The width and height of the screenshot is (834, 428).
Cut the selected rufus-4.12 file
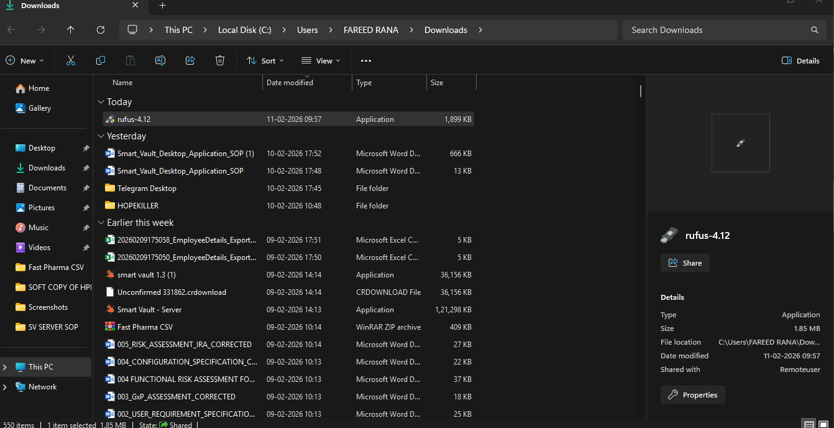(71, 60)
